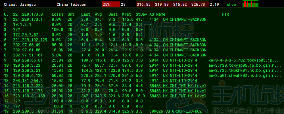Select the 'China, Jiangsu' location text
Screen dimensions: 284x114
tap(20, 5)
